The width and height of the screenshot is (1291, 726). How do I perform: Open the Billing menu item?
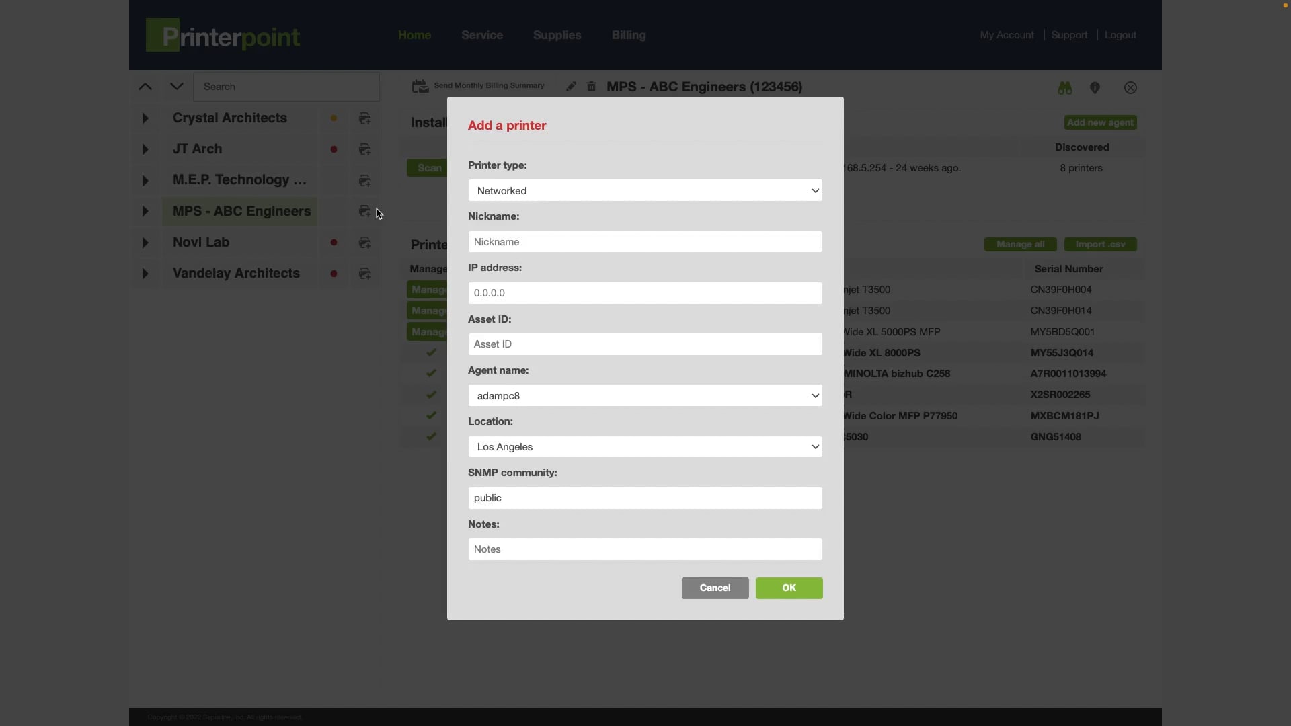point(628,35)
